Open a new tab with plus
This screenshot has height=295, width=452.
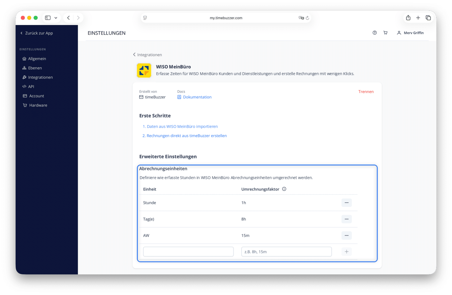[x=418, y=18]
